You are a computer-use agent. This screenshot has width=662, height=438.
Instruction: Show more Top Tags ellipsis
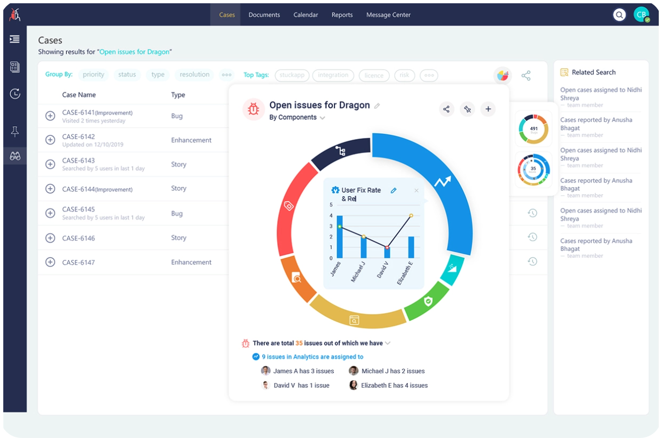(x=429, y=76)
